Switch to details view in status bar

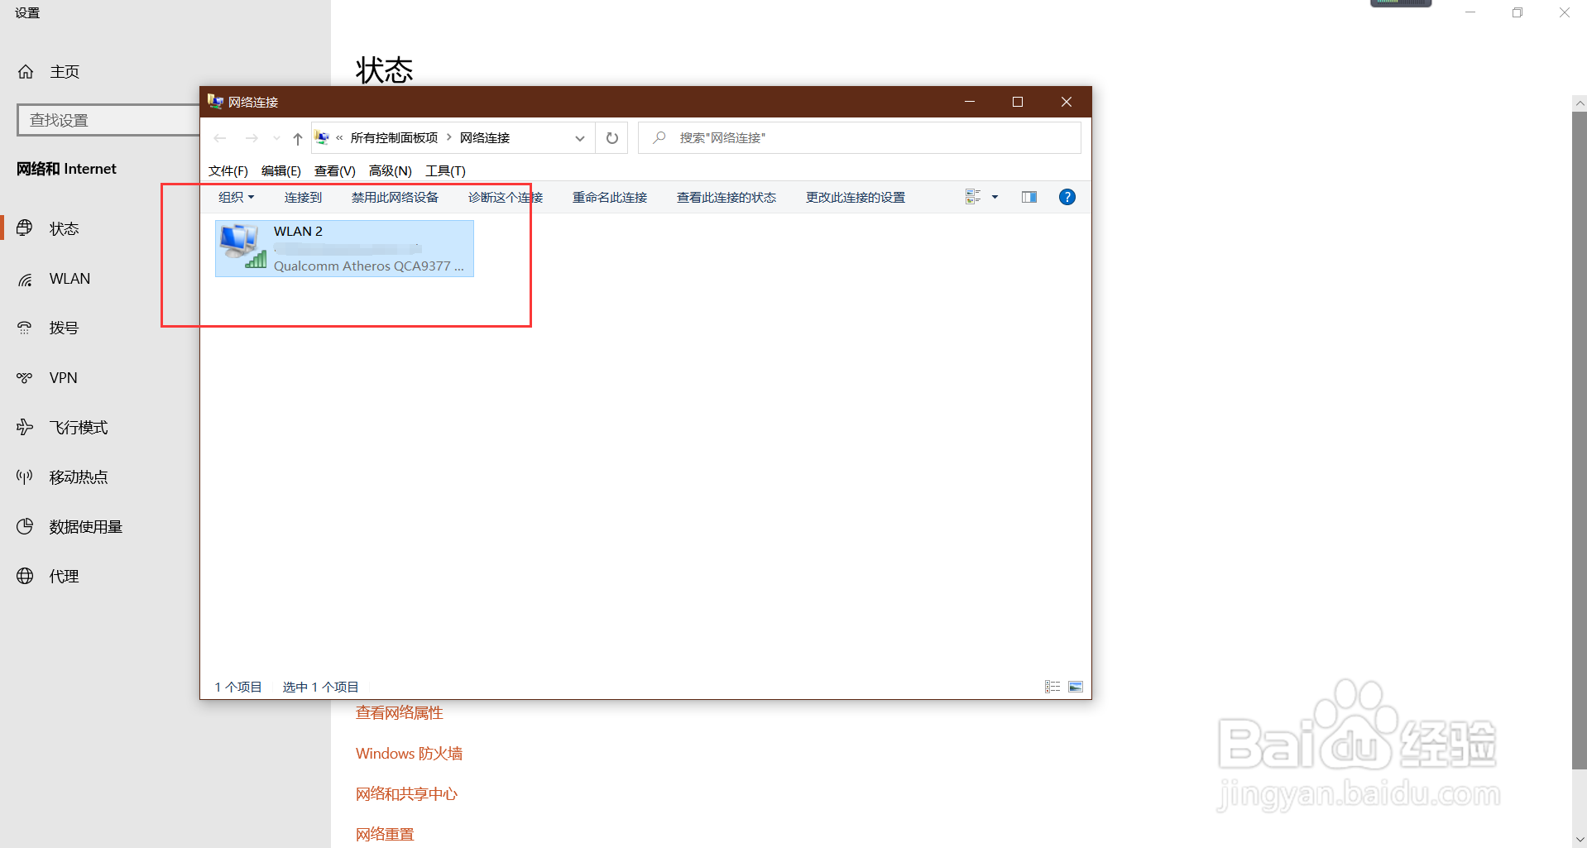[x=1052, y=687]
